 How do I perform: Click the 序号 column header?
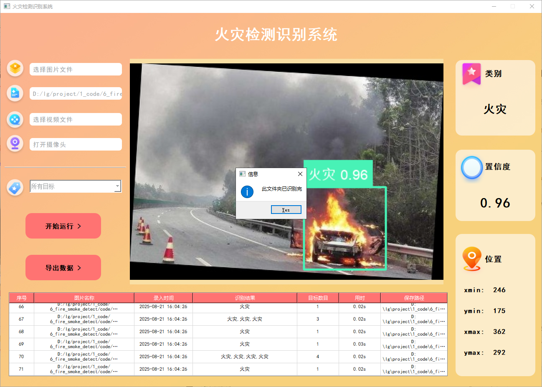pos(21,298)
